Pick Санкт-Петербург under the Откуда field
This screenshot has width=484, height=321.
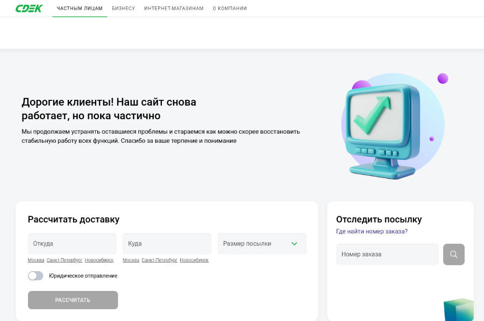coord(65,260)
